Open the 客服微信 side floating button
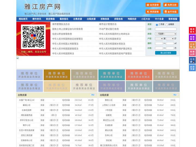 tap(192, 38)
